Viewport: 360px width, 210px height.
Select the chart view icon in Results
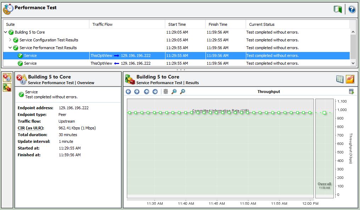click(350, 79)
